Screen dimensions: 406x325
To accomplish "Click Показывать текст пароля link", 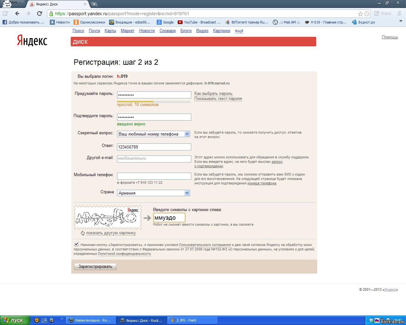I will point(218,99).
